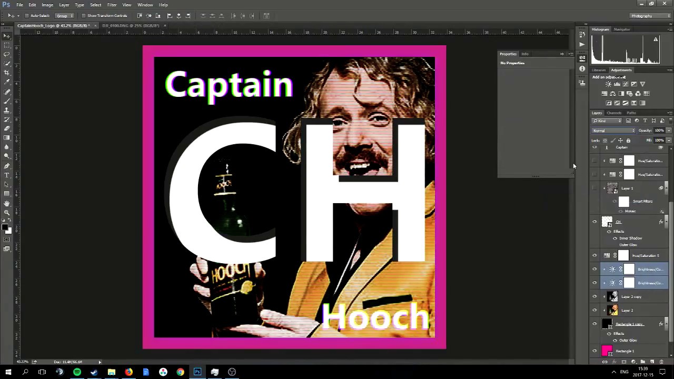This screenshot has height=379, width=674.
Task: Open the Layers panel flyout menu
Action: click(x=670, y=113)
